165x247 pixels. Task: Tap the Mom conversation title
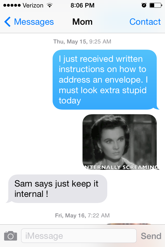click(82, 22)
